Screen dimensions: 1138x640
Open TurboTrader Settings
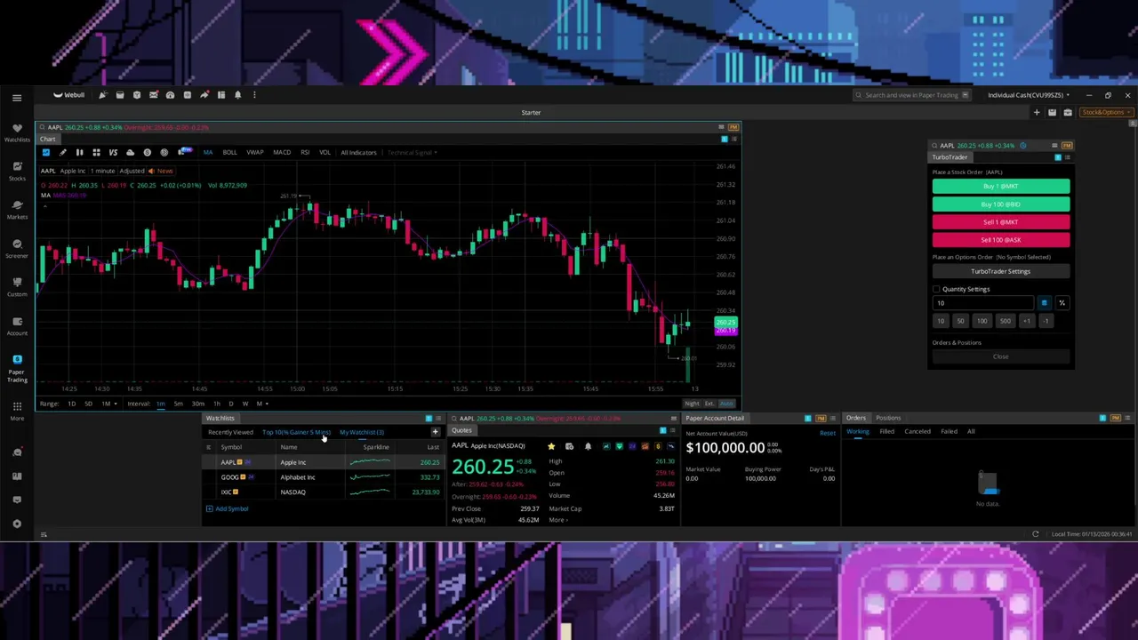pos(1001,271)
